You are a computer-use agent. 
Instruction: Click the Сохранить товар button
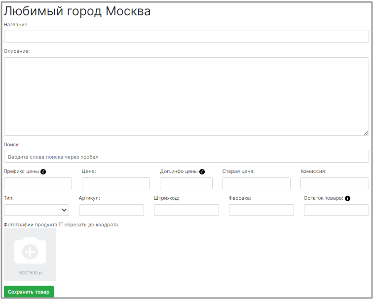(x=29, y=292)
